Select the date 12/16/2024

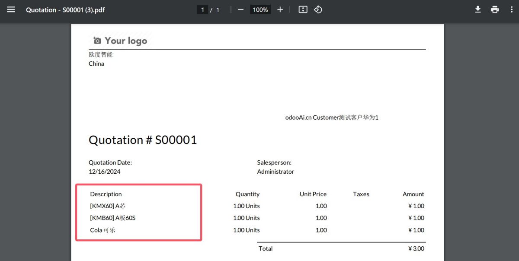point(105,172)
